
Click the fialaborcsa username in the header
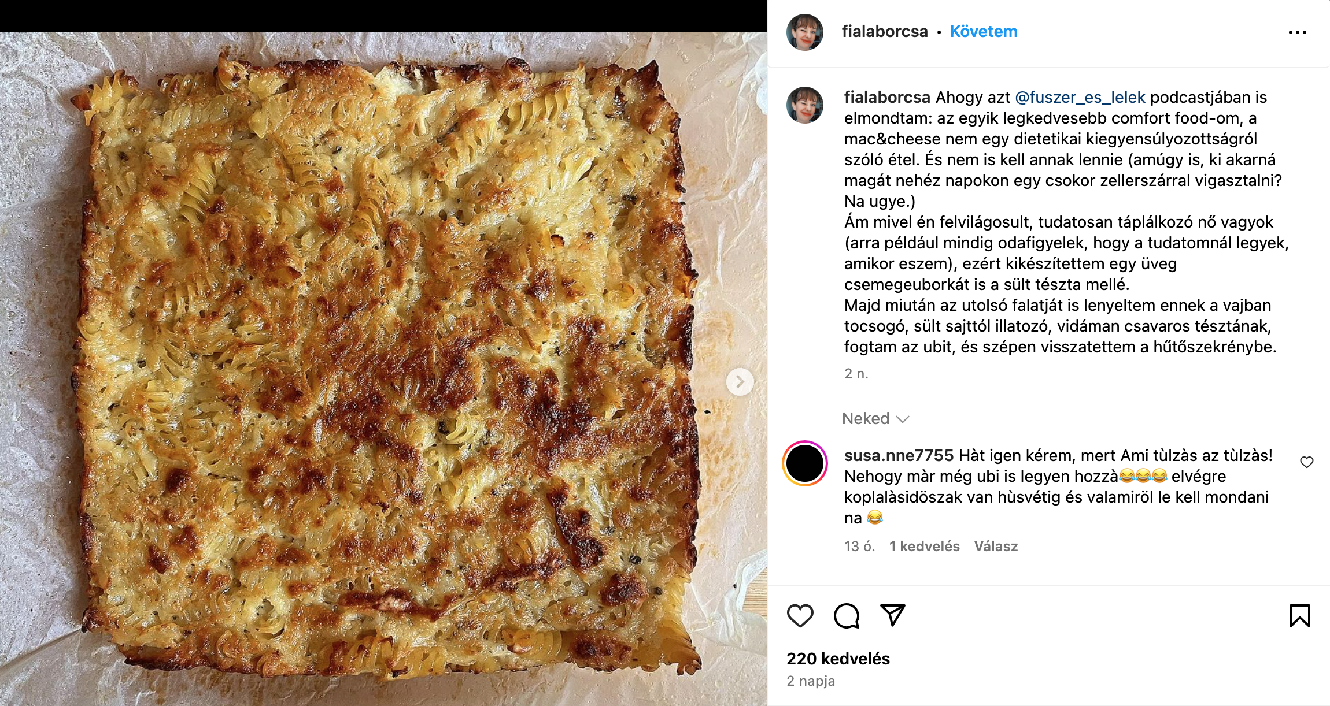click(x=885, y=32)
